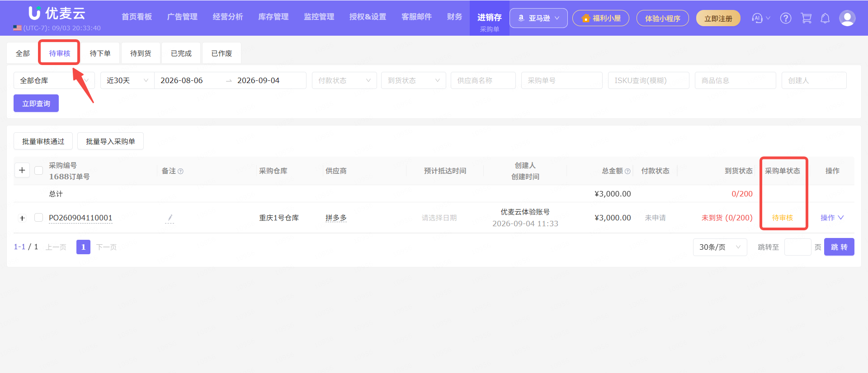The height and width of the screenshot is (373, 868).
Task: Click the 待审核 status in the order row
Action: (x=782, y=218)
